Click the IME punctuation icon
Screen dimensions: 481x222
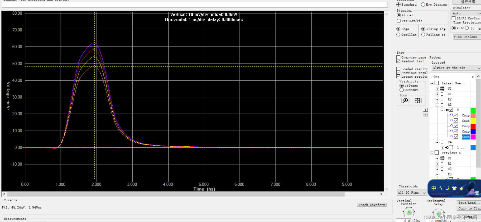[x=441, y=188]
